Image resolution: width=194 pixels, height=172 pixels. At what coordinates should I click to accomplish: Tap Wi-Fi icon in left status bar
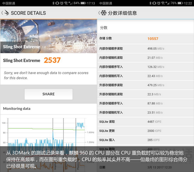[x=66, y=3]
